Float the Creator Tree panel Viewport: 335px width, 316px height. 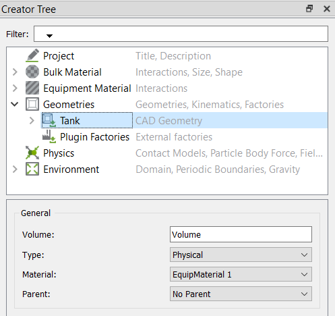pyautogui.click(x=309, y=9)
